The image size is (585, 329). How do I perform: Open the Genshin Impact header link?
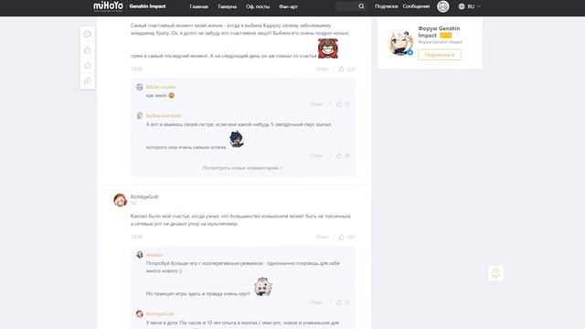point(147,6)
